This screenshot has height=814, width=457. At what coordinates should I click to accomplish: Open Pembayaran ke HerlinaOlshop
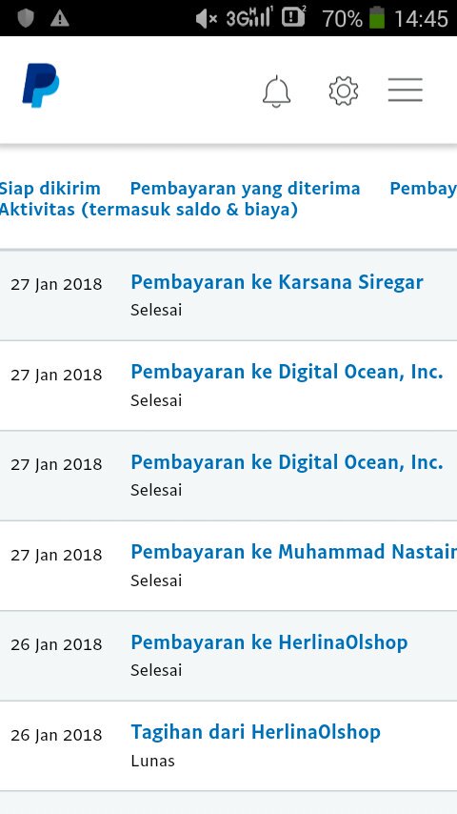(269, 642)
